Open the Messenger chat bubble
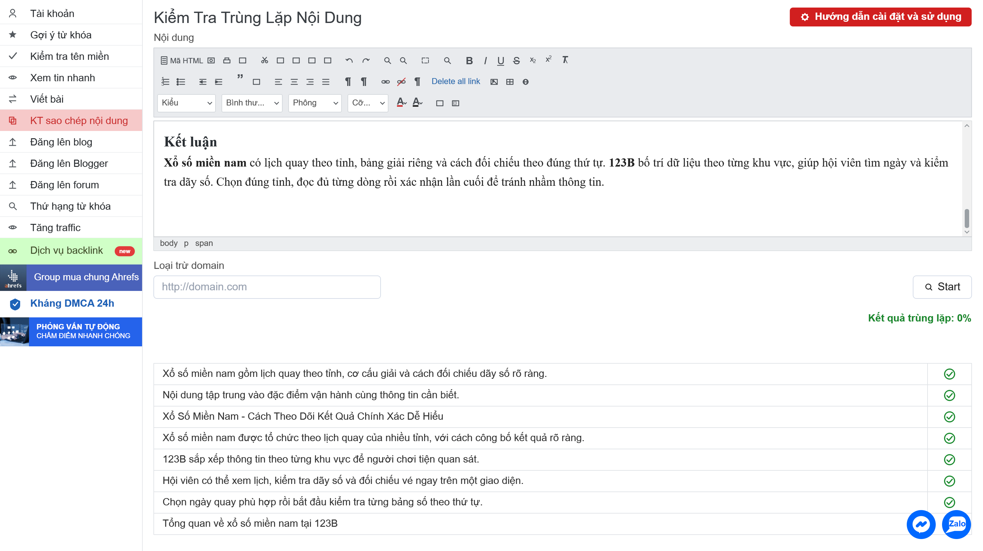 click(921, 524)
